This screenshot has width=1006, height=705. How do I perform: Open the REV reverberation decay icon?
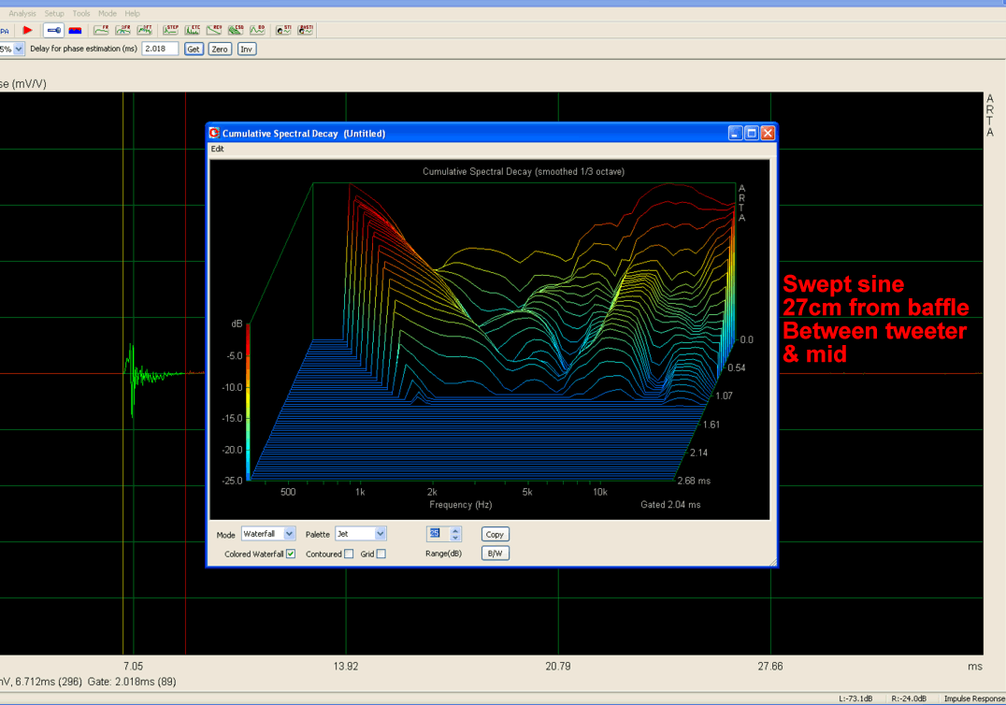214,30
